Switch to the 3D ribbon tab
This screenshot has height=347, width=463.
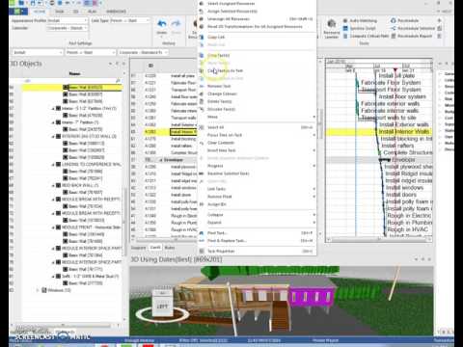coord(75,12)
